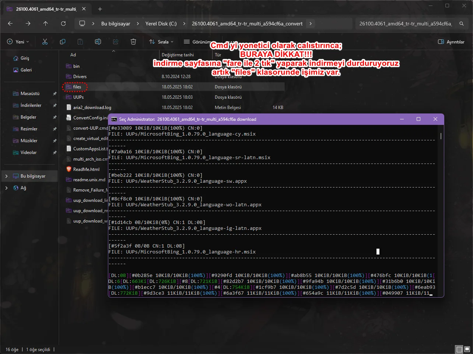Viewport: 473px width, 354px height.
Task: Navigate up one folder level
Action: 46,24
